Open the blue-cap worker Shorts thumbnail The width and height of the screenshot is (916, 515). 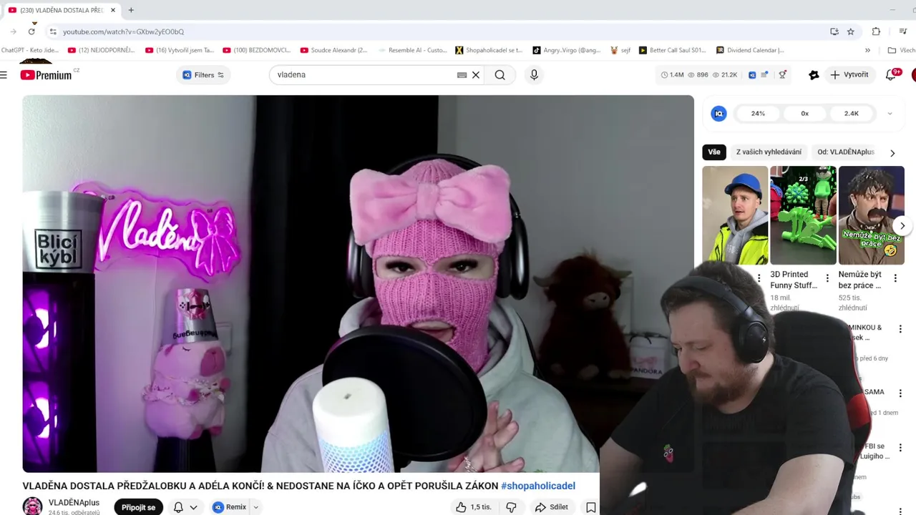tap(735, 215)
